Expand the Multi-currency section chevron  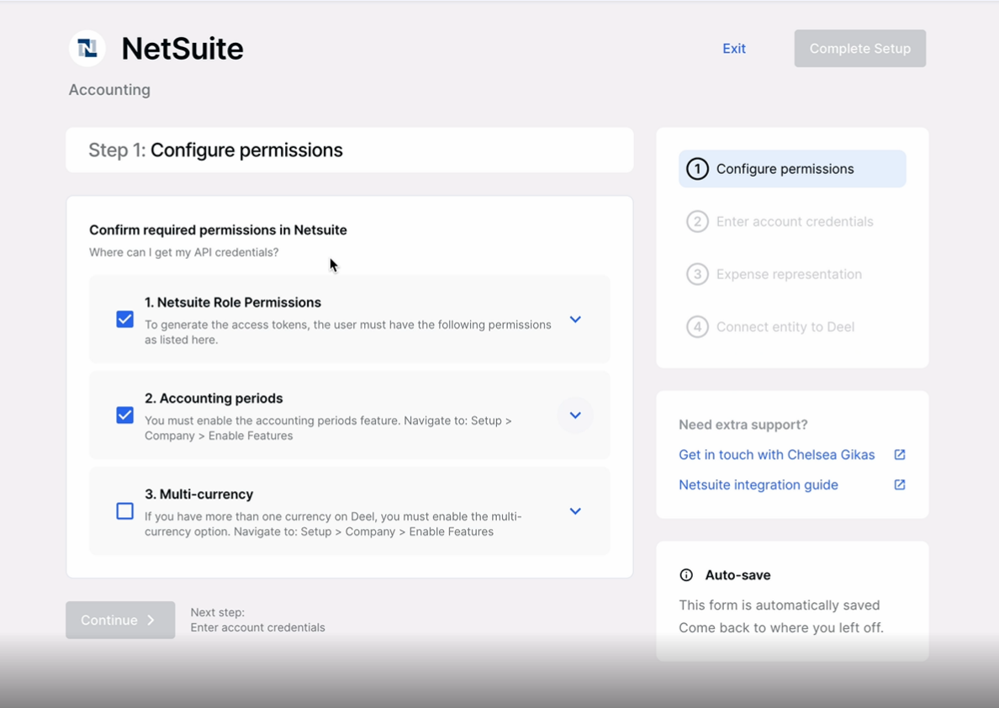click(x=575, y=511)
